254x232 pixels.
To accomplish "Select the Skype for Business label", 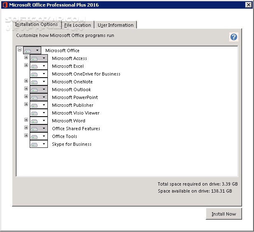I will click(72, 144).
